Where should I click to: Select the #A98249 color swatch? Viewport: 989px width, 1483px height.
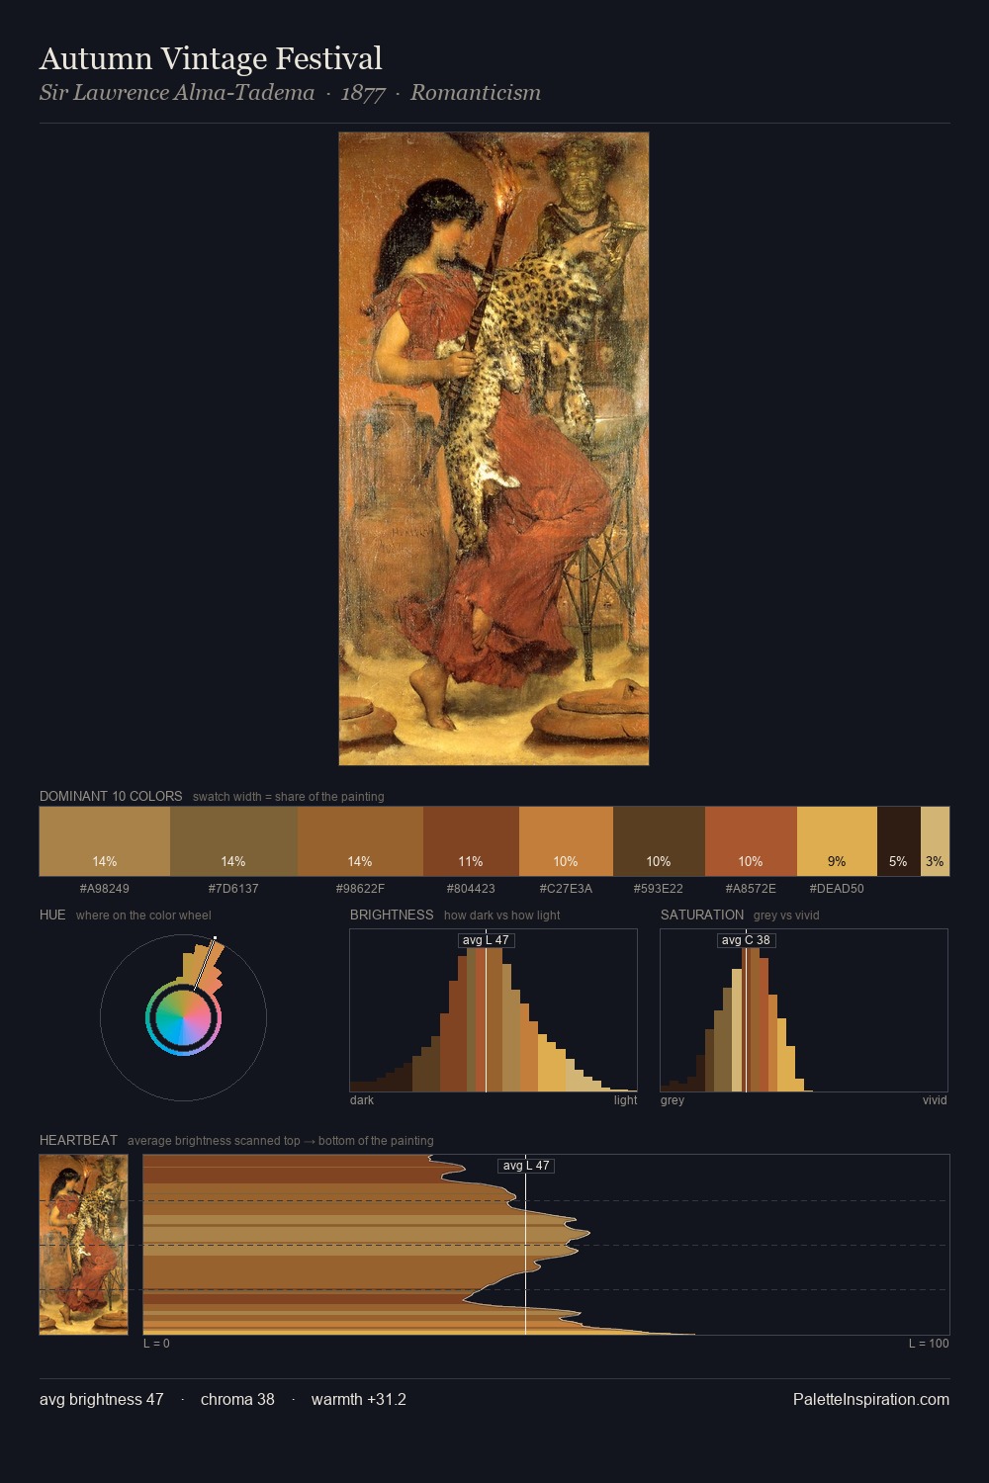pyautogui.click(x=105, y=841)
